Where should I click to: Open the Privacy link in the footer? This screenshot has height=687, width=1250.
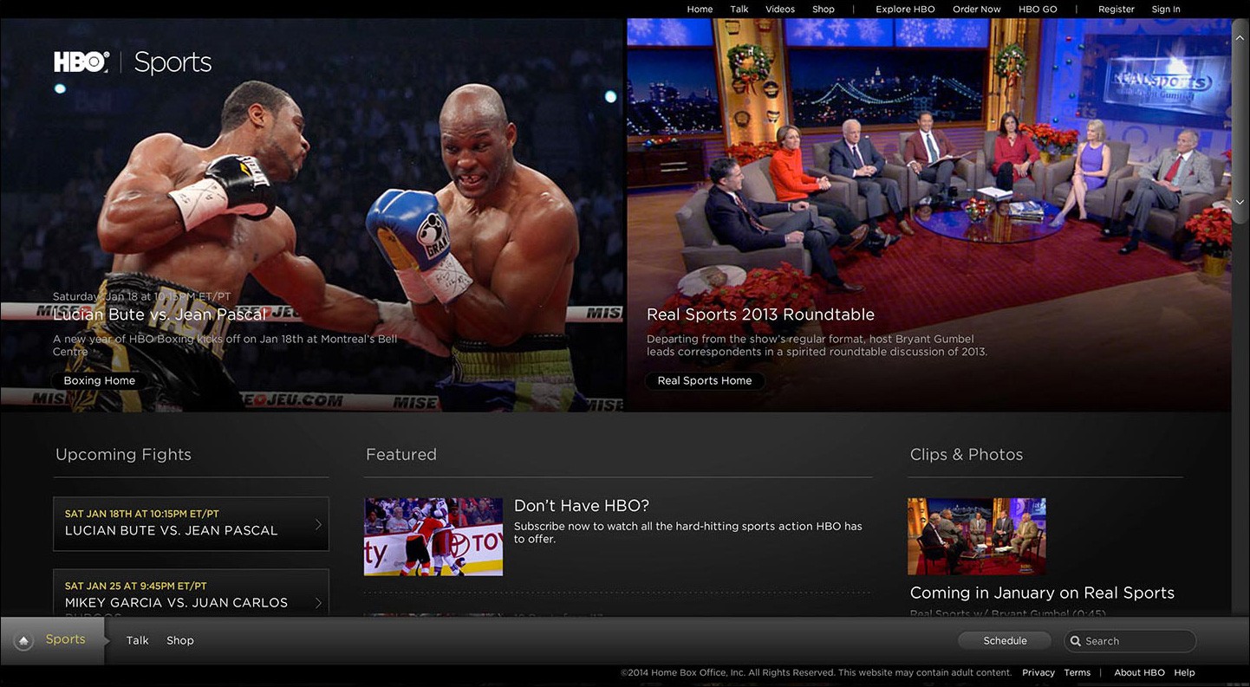[1038, 672]
